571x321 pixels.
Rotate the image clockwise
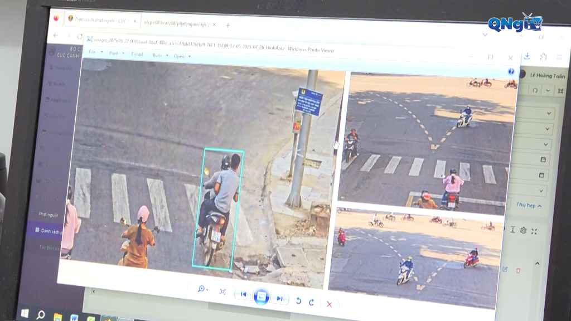(x=312, y=302)
